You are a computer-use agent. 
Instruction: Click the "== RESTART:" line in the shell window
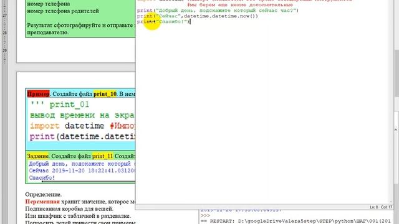295,222
